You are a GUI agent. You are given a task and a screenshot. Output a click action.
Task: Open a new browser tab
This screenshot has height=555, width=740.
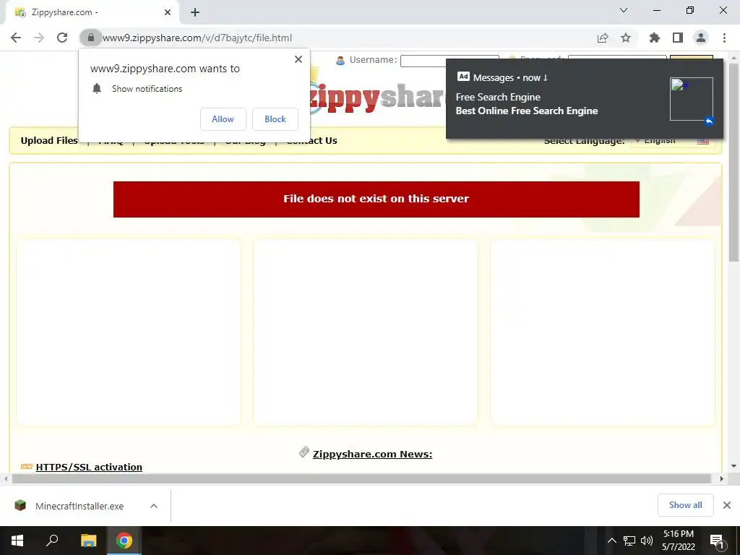195,13
